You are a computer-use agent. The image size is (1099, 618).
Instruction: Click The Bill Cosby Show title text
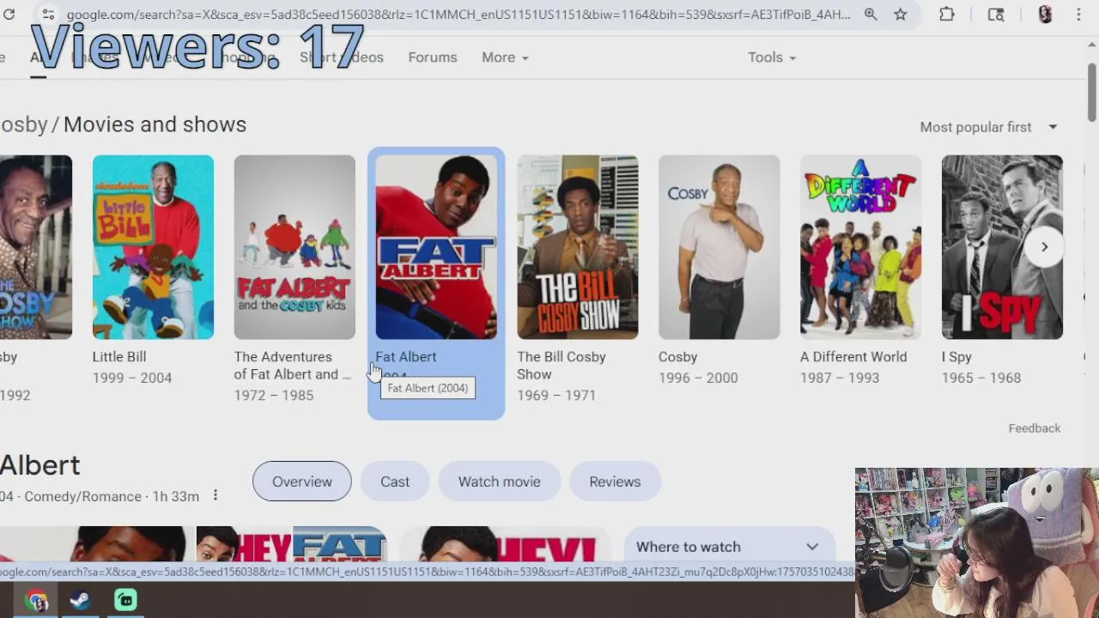coord(562,366)
